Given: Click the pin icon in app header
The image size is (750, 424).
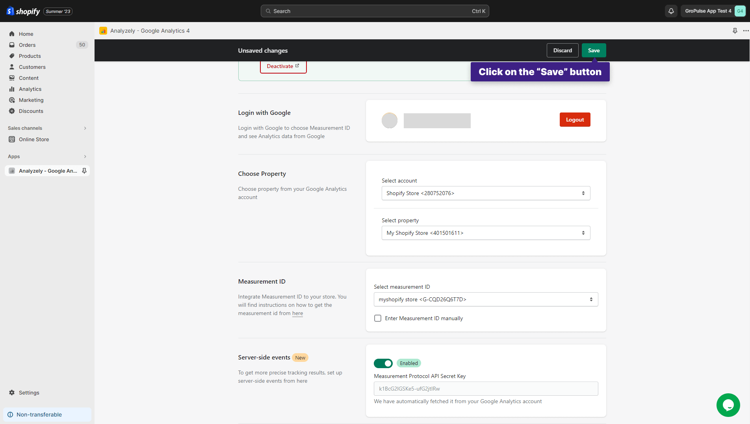Looking at the screenshot, I should coord(735,31).
